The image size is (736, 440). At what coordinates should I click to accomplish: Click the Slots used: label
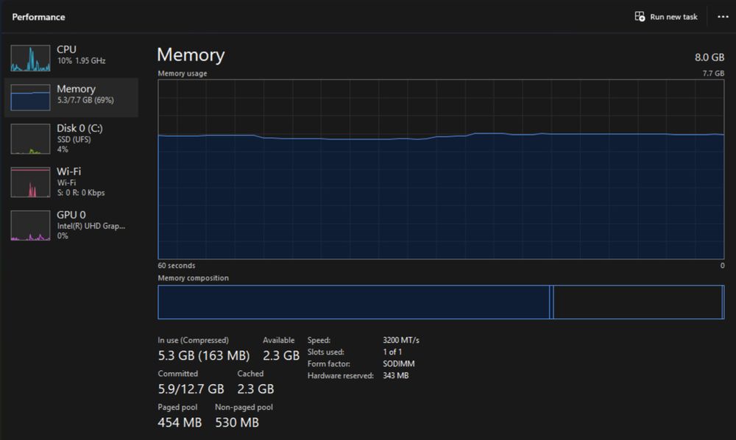(326, 352)
